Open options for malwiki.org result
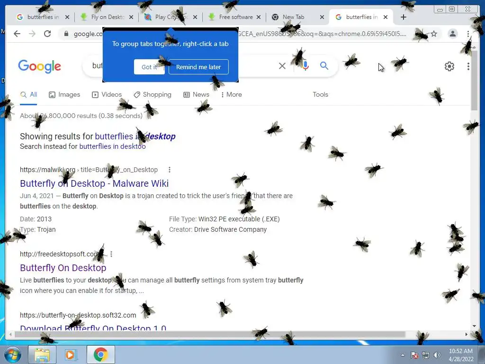 [170, 170]
